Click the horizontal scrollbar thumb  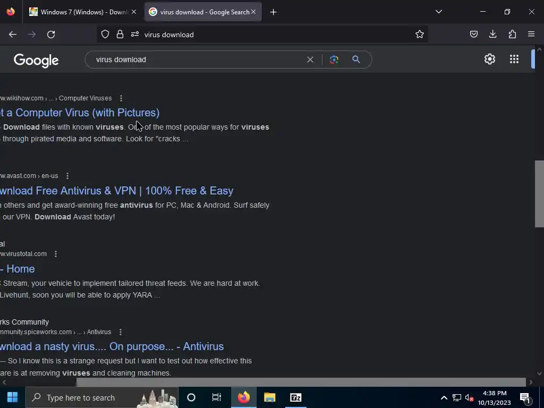pos(301,382)
